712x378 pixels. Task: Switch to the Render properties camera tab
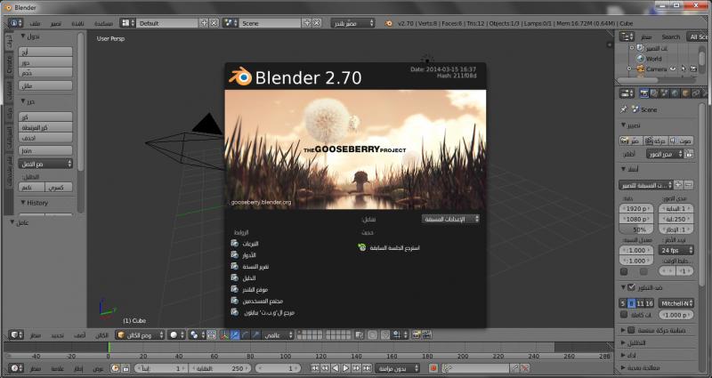[644, 93]
